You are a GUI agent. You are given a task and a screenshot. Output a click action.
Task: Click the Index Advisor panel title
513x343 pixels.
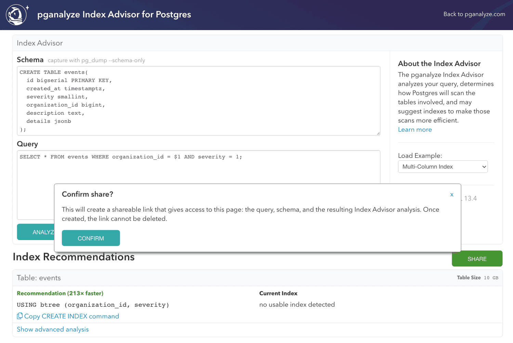click(x=39, y=43)
